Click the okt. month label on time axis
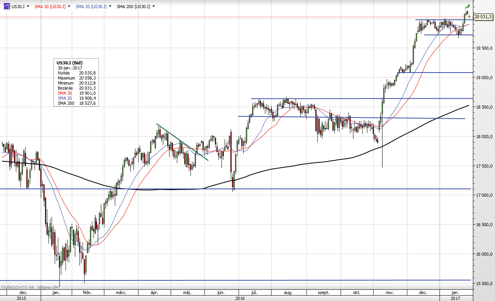This screenshot has width=495, height=301. (357, 292)
